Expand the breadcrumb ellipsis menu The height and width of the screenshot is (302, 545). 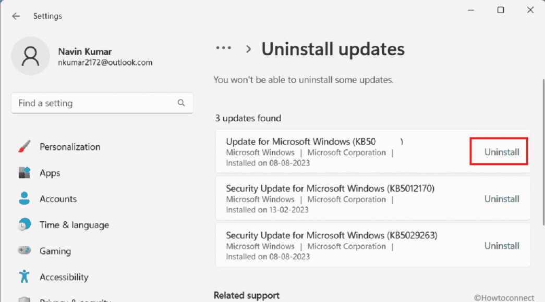(x=223, y=47)
